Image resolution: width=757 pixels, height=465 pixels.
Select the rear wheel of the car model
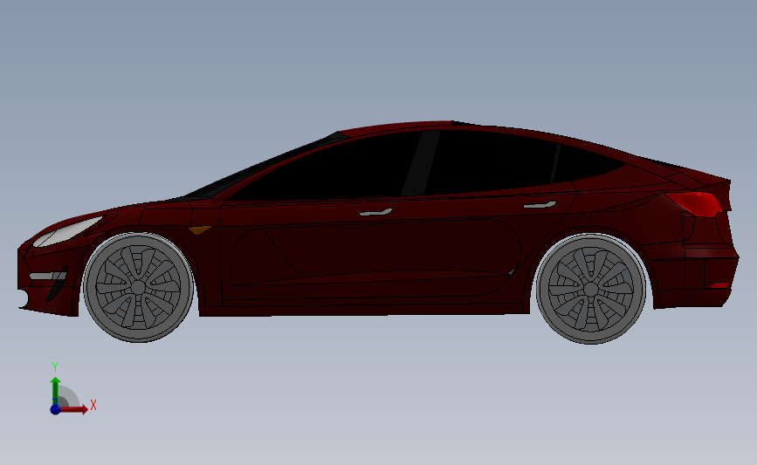(591, 289)
